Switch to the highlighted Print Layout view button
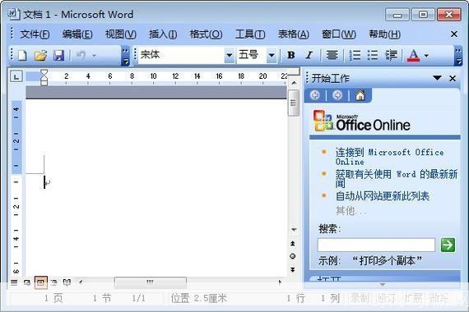Image resolution: width=469 pixels, height=312 pixels. [x=40, y=282]
